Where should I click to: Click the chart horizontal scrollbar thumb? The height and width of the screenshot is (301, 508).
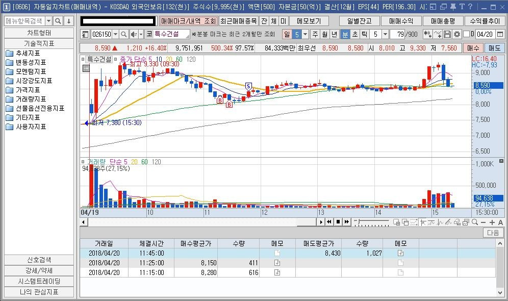click(x=306, y=222)
